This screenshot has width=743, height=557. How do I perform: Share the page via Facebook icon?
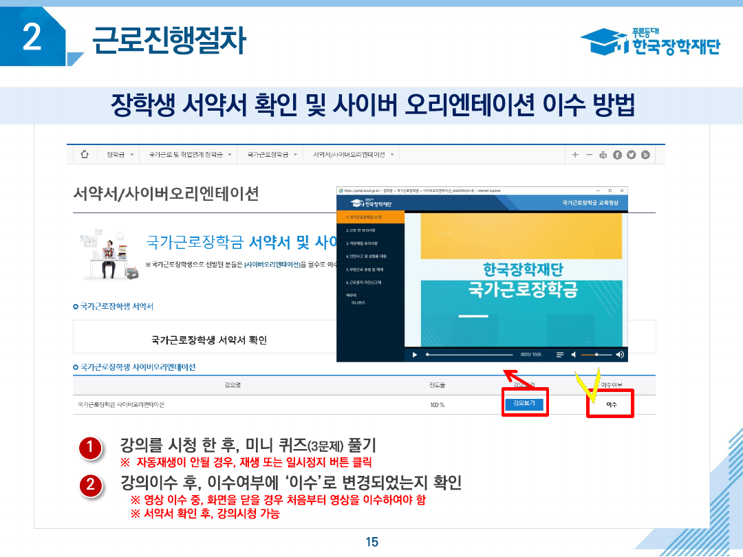coord(617,155)
